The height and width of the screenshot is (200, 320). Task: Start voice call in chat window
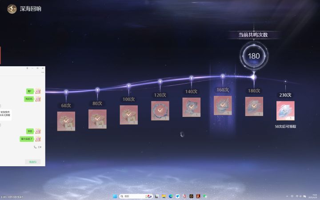(x=35, y=147)
